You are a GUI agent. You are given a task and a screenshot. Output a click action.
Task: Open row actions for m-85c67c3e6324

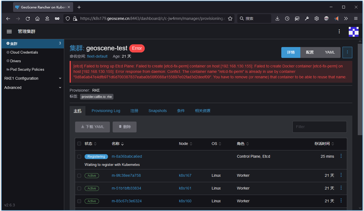[341, 201]
